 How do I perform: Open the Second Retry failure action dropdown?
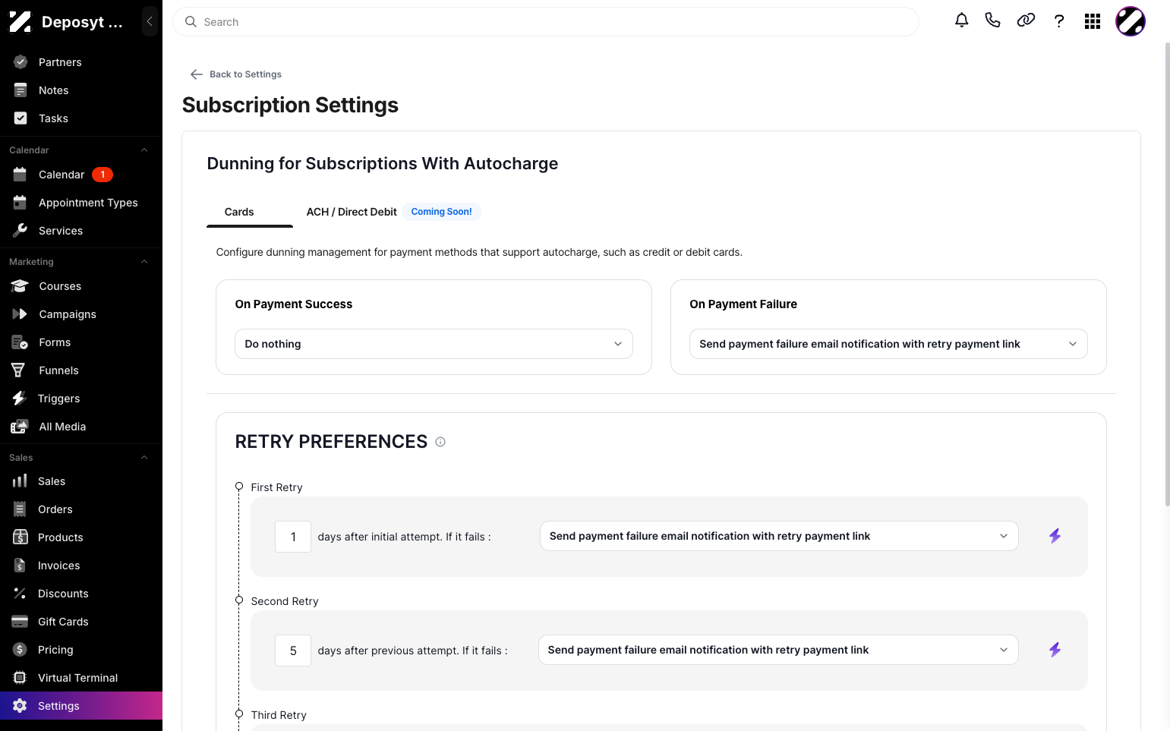pos(778,650)
